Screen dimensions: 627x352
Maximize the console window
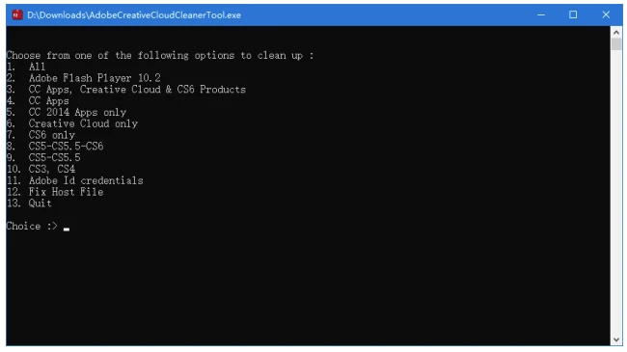tap(573, 15)
